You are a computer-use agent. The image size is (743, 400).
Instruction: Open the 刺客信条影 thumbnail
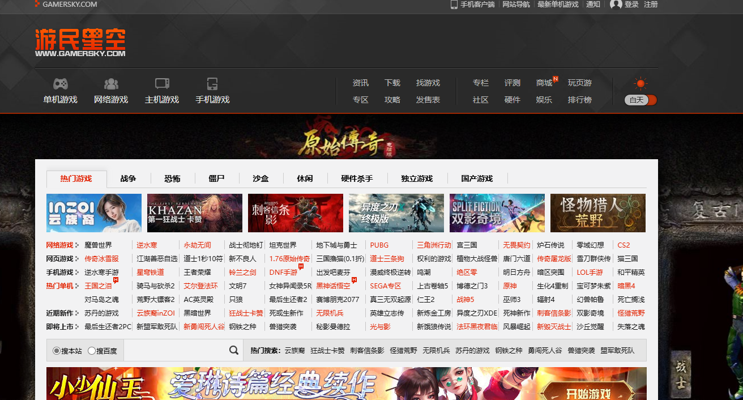pyautogui.click(x=296, y=213)
